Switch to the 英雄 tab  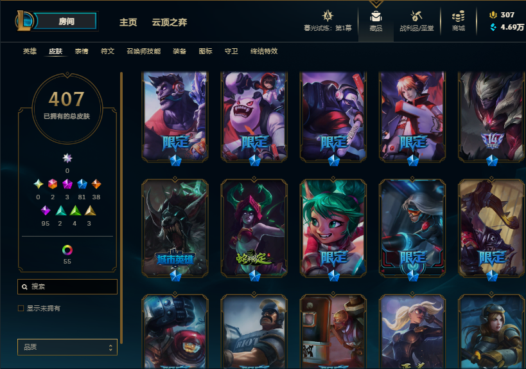(30, 51)
